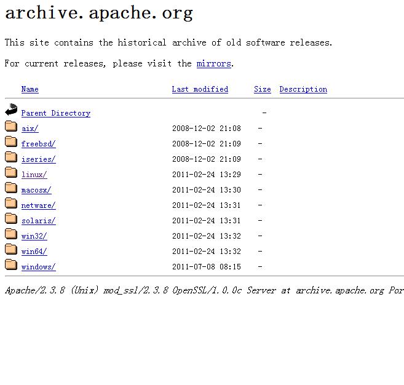Sort listing by Size column
Image resolution: width=404 pixels, height=385 pixels.
(x=263, y=89)
